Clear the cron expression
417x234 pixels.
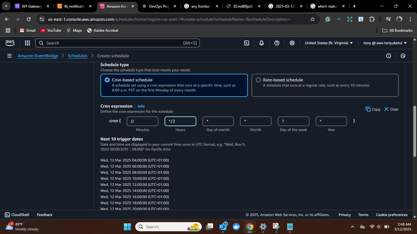coord(391,109)
